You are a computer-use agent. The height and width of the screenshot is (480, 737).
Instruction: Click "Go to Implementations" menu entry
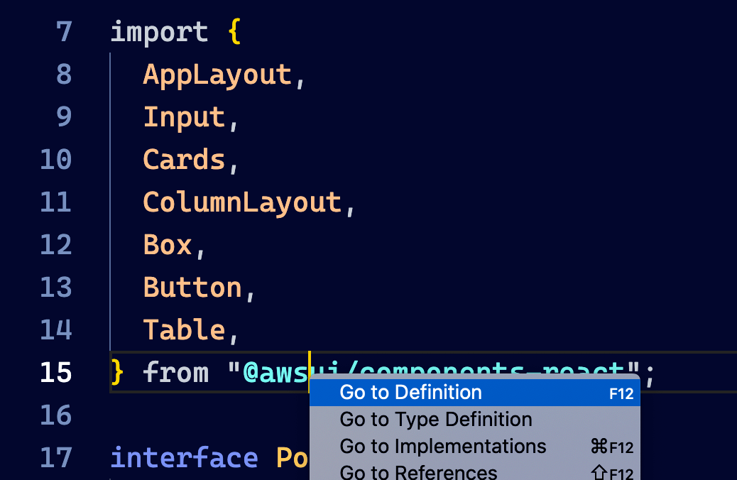(x=443, y=446)
